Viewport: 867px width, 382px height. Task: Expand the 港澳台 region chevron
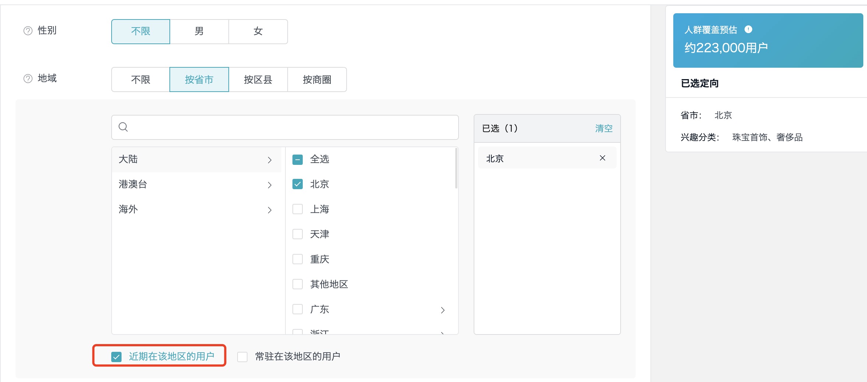[270, 185]
